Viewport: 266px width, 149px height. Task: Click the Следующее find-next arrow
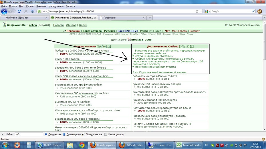click(x=53, y=134)
